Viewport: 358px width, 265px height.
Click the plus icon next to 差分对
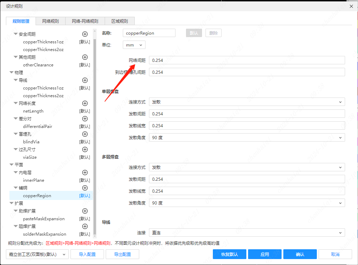click(85, 119)
